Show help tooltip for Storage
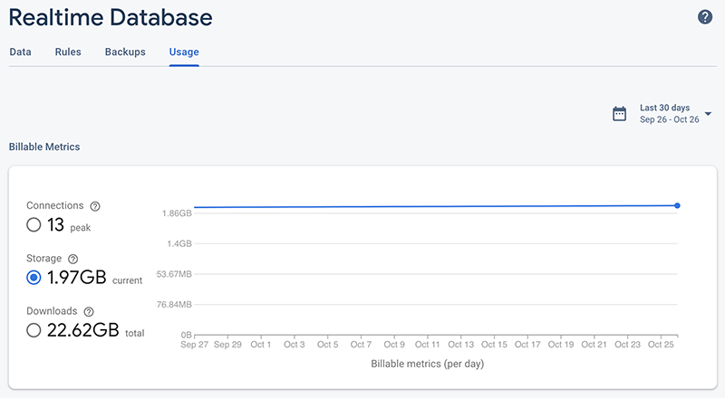725x398 pixels. point(73,259)
